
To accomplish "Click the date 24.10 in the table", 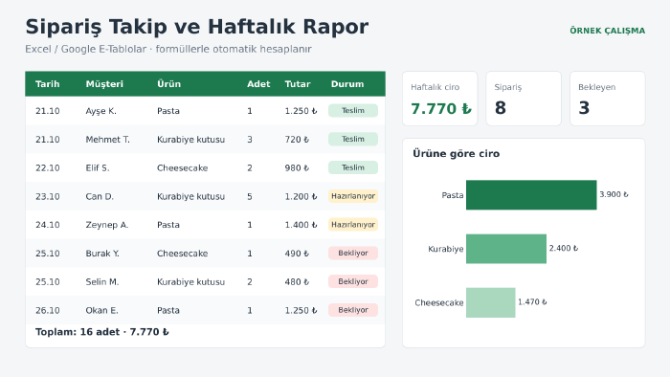I will 48,225.
